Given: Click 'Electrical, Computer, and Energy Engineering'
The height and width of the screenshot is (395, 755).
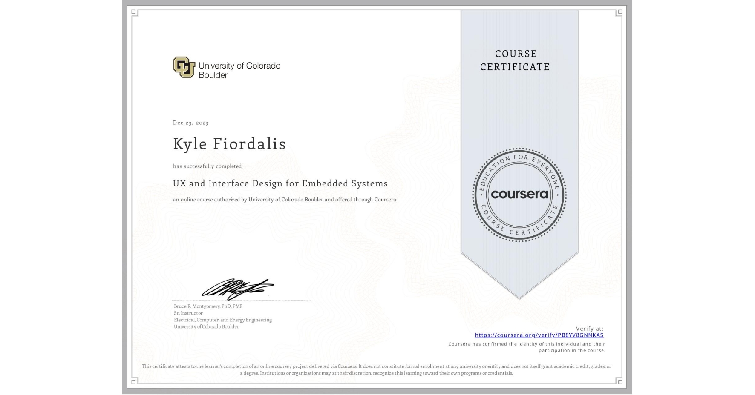Looking at the screenshot, I should tap(222, 320).
